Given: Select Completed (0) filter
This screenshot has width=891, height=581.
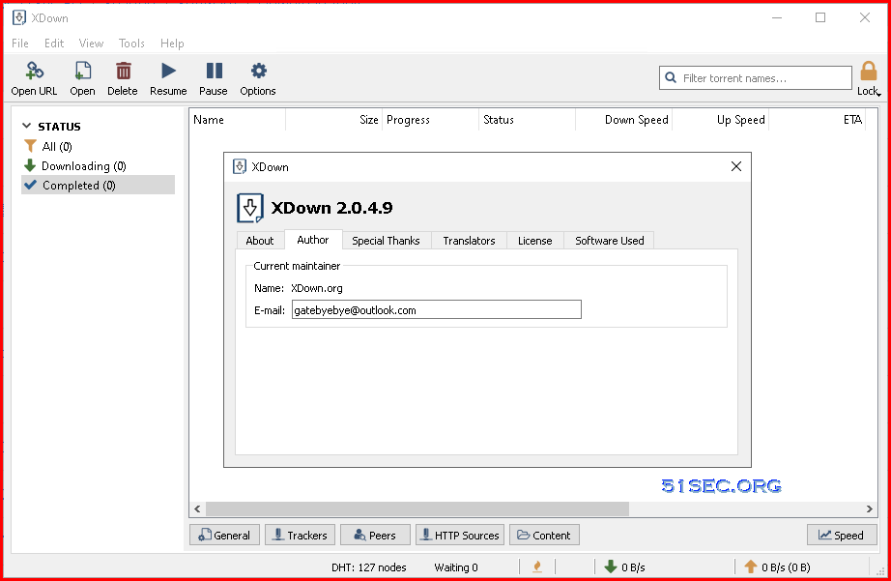Looking at the screenshot, I should pos(98,185).
